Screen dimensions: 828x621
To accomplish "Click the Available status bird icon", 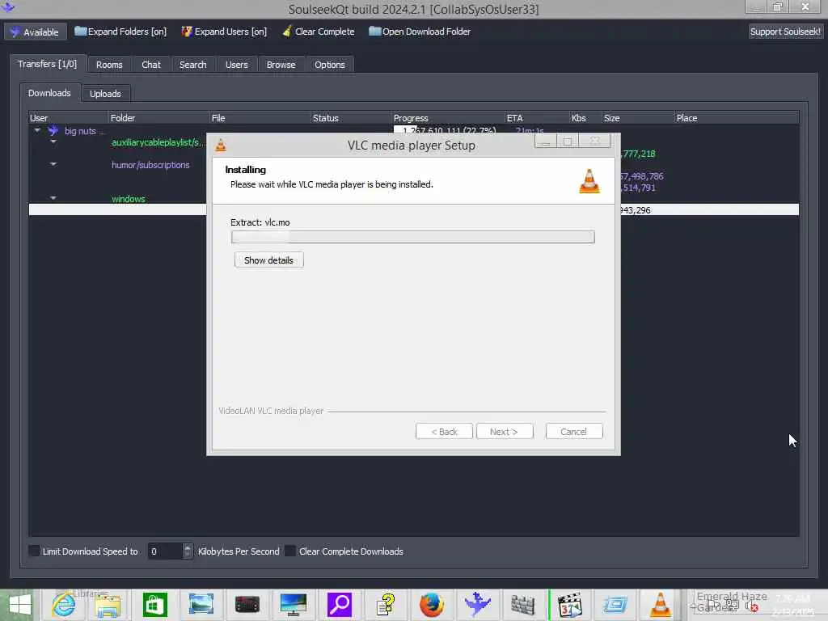I will click(x=15, y=32).
